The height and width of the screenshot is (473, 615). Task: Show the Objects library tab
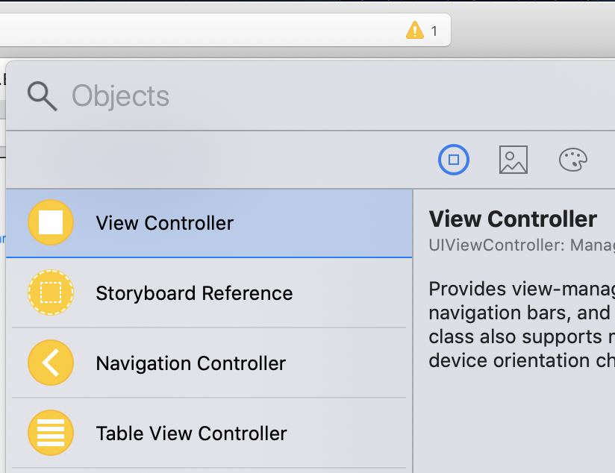point(454,160)
